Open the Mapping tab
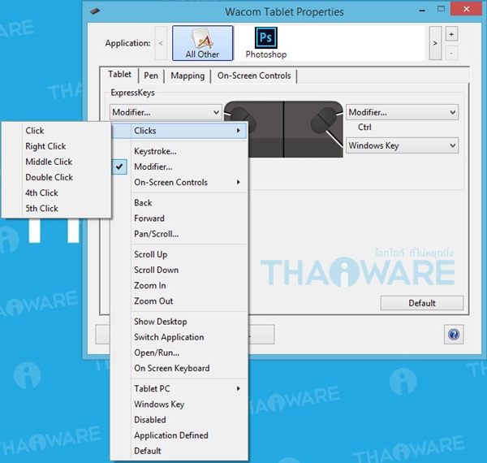Viewport: 487px width, 463px height. pos(187,76)
